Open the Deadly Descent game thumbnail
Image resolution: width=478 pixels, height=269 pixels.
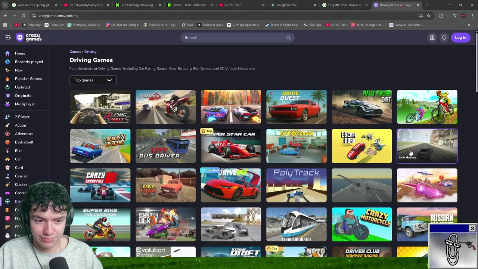pos(100,146)
